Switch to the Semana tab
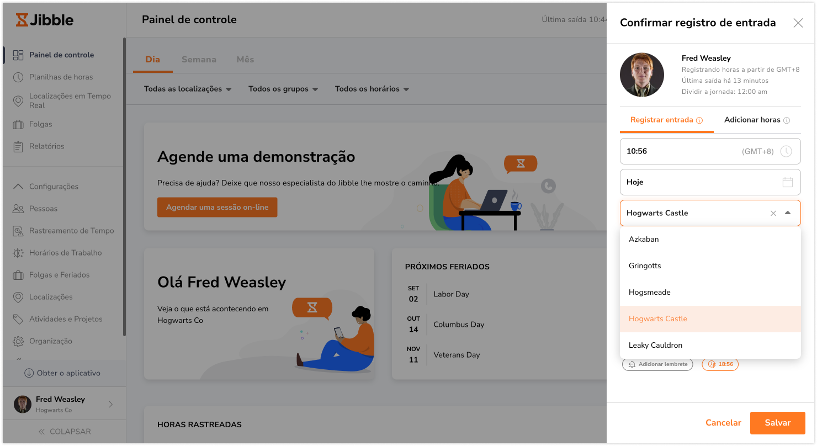The image size is (817, 446). coord(199,60)
